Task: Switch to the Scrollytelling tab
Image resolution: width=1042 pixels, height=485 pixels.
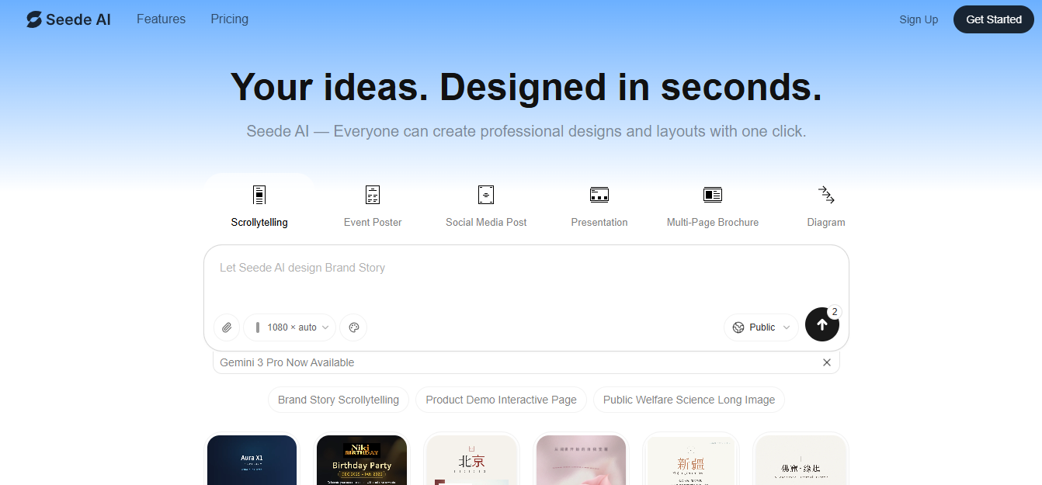Action: tap(259, 206)
